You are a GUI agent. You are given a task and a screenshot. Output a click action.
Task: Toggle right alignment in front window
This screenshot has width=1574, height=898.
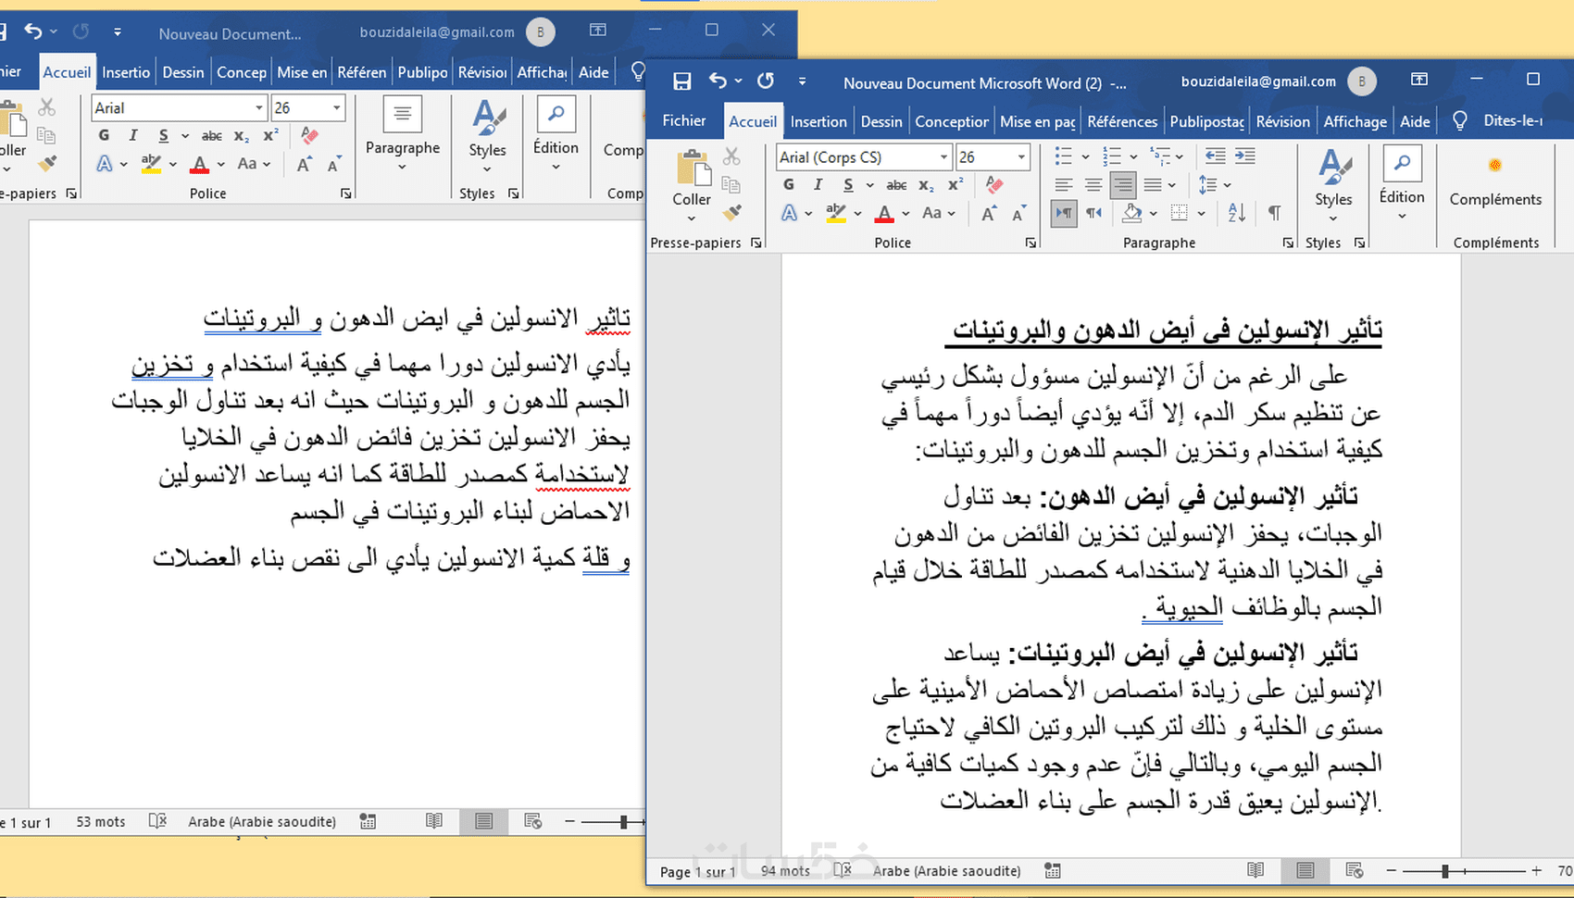pos(1123,185)
